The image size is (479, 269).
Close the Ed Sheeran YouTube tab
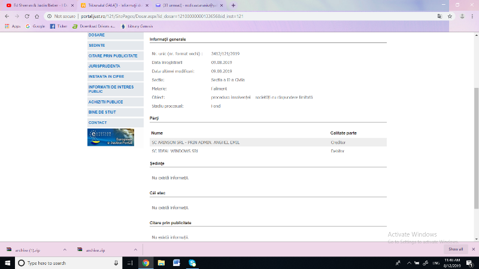coord(72,5)
